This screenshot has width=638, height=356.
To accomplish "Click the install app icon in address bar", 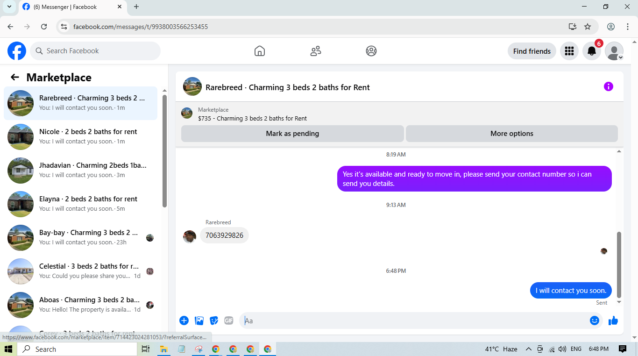I will tap(573, 27).
